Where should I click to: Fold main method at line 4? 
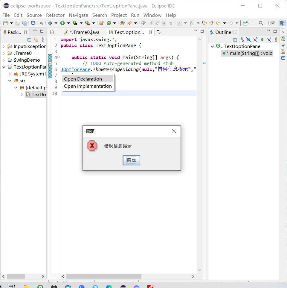pos(59,57)
